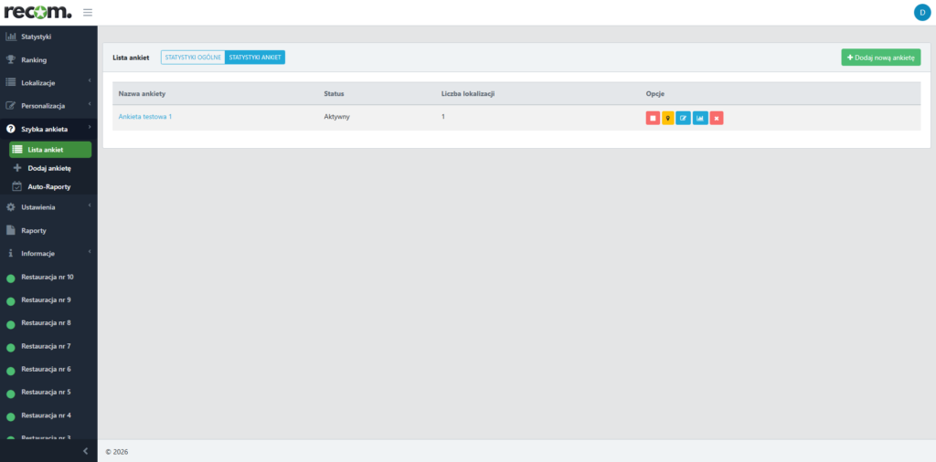Image resolution: width=936 pixels, height=462 pixels.
Task: Click Dodaj nową ankietę button
Action: click(880, 58)
